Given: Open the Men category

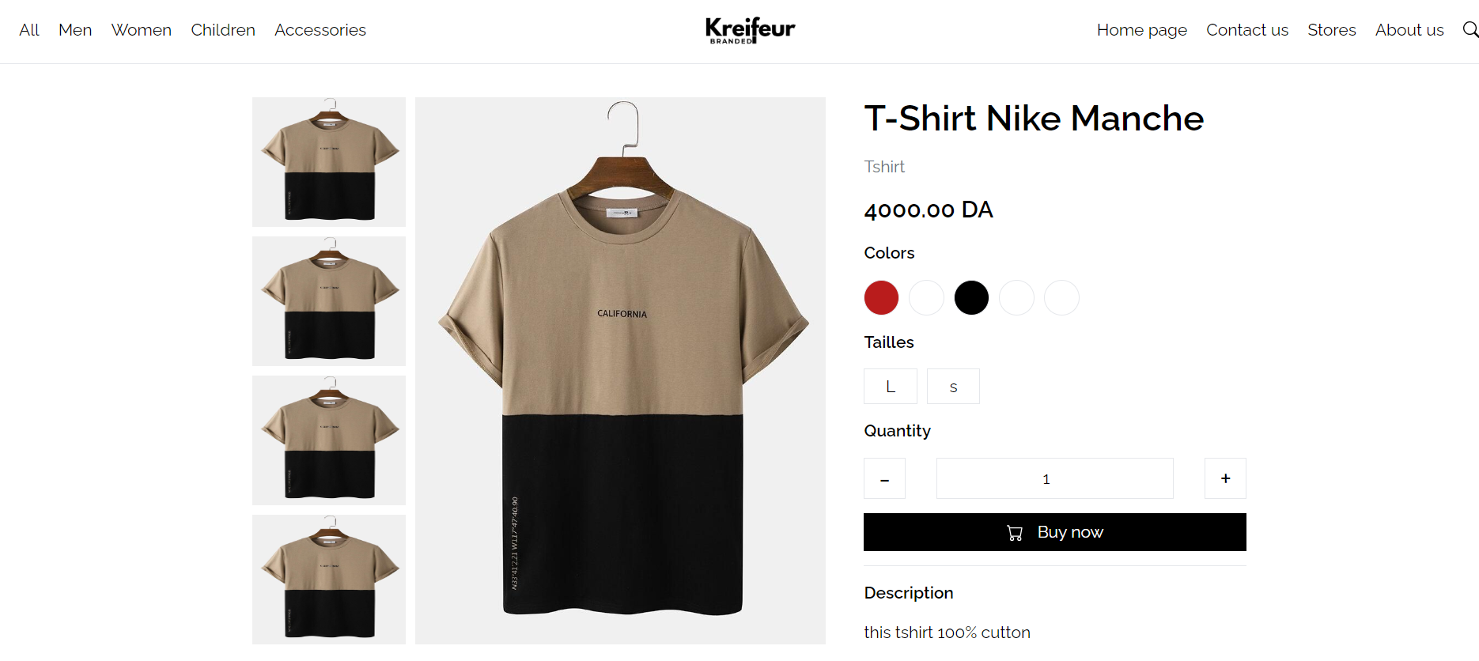Looking at the screenshot, I should [75, 30].
